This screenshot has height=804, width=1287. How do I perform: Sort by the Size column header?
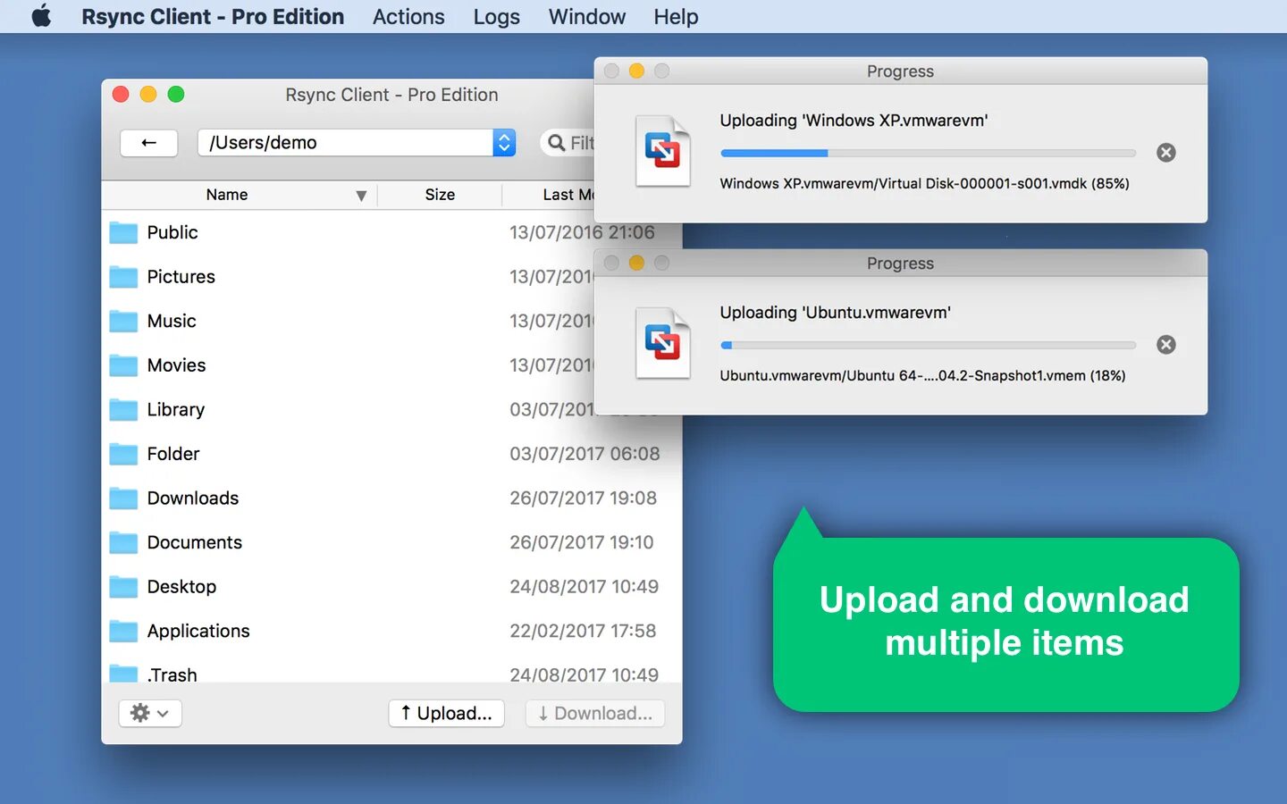point(440,195)
